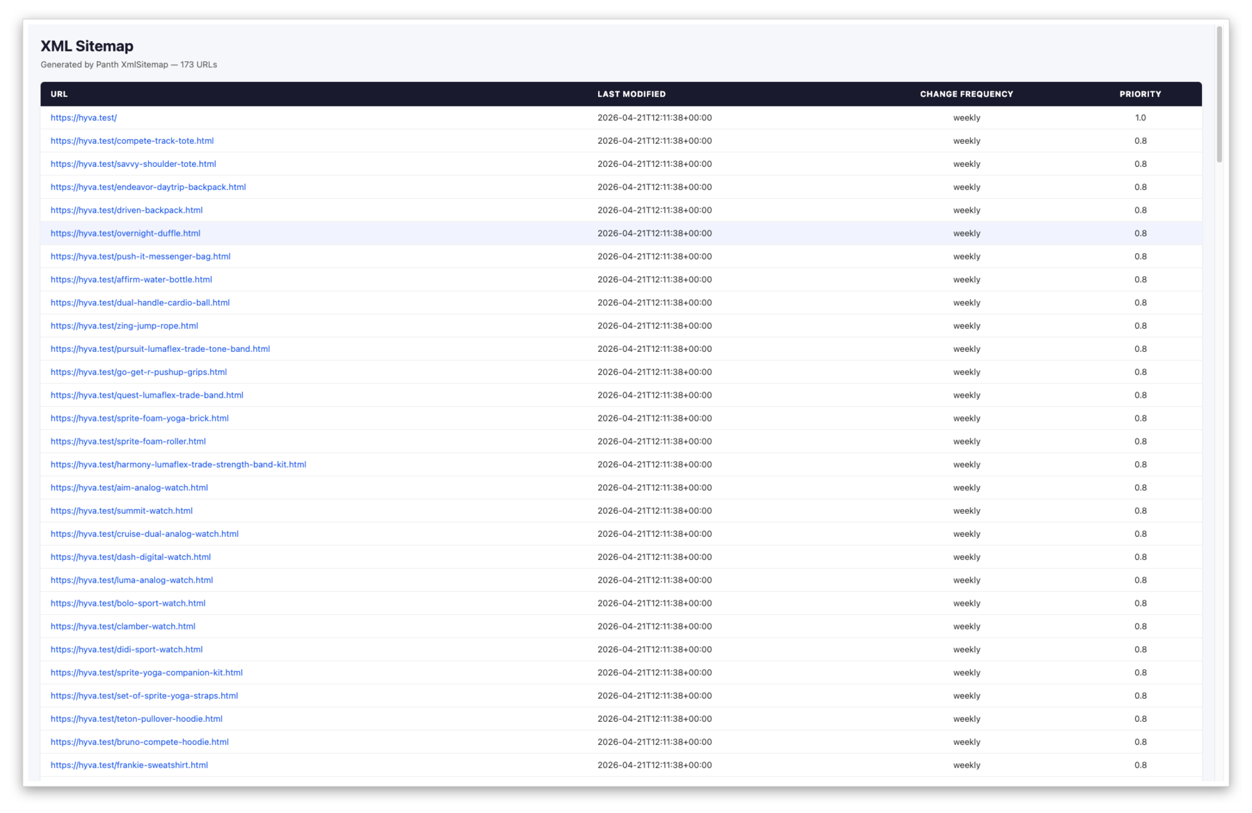Open the sprite-foam-roller.html link

click(128, 441)
